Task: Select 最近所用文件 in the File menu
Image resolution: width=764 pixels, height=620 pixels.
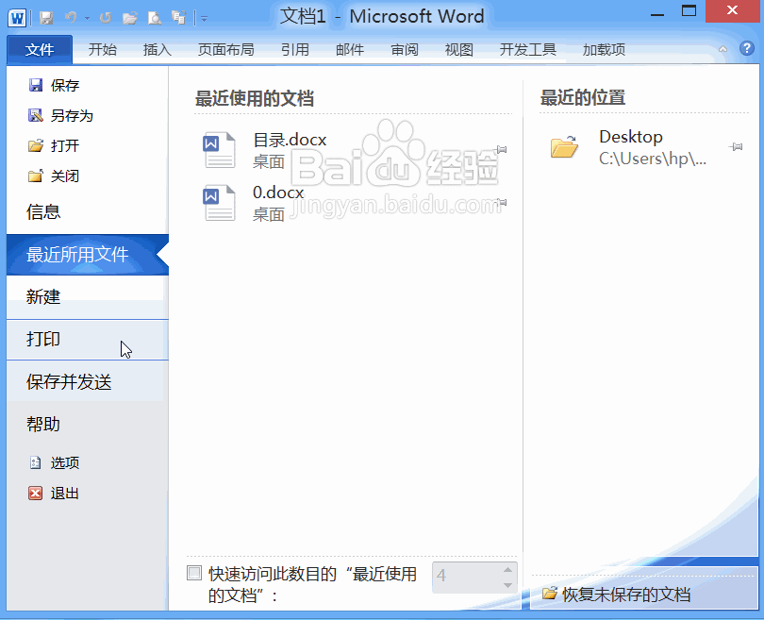Action: 87,255
